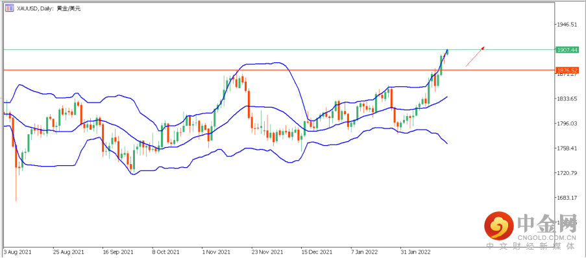Click the 25 Aug 2021 date label

coord(68,252)
